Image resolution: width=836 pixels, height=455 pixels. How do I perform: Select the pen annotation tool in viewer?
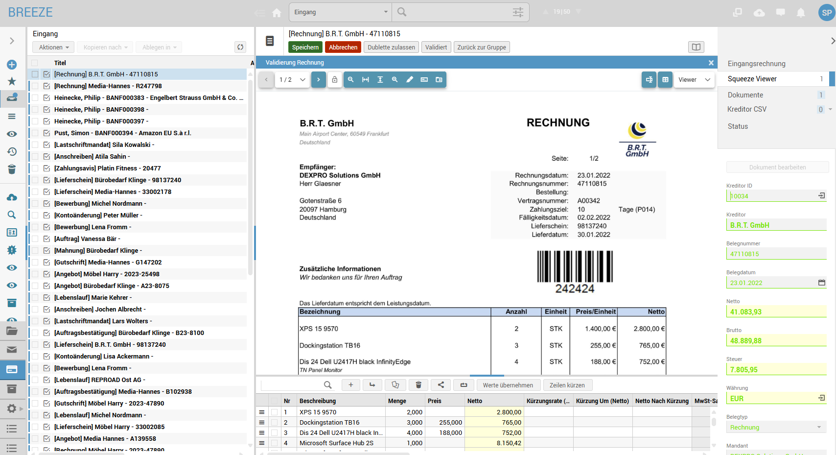pos(410,79)
